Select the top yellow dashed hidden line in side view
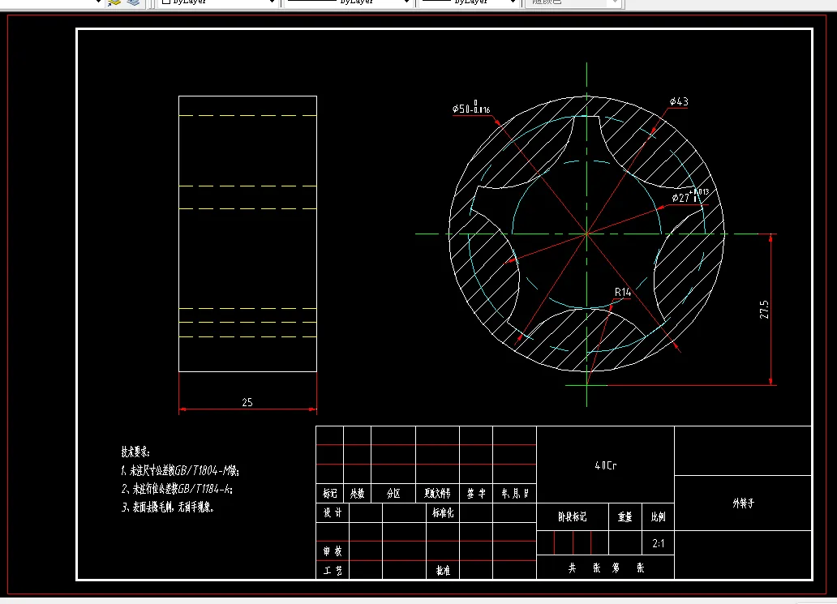Viewport: 837px width, 604px height. point(247,115)
